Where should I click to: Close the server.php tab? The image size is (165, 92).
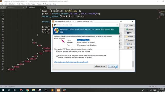[23, 7]
